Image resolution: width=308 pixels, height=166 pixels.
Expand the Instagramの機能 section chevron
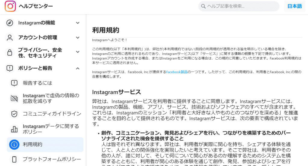(x=78, y=23)
